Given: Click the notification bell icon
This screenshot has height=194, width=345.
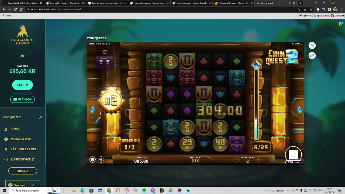Looking at the screenshot, I should tap(340, 24).
